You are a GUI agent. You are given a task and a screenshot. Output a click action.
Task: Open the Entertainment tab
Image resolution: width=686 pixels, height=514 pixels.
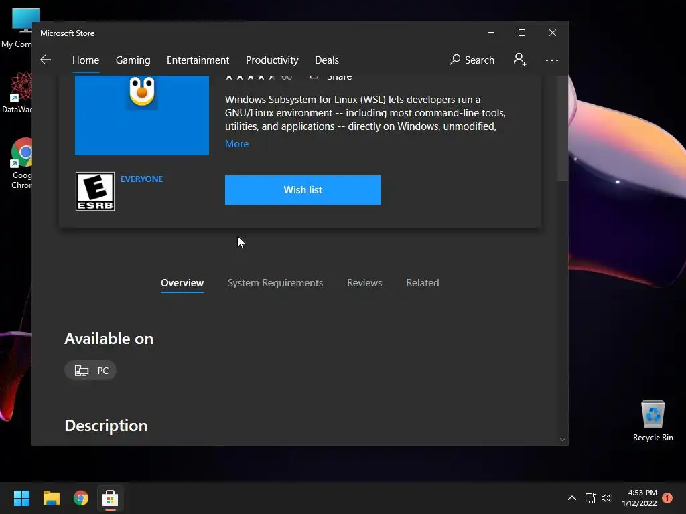(198, 60)
